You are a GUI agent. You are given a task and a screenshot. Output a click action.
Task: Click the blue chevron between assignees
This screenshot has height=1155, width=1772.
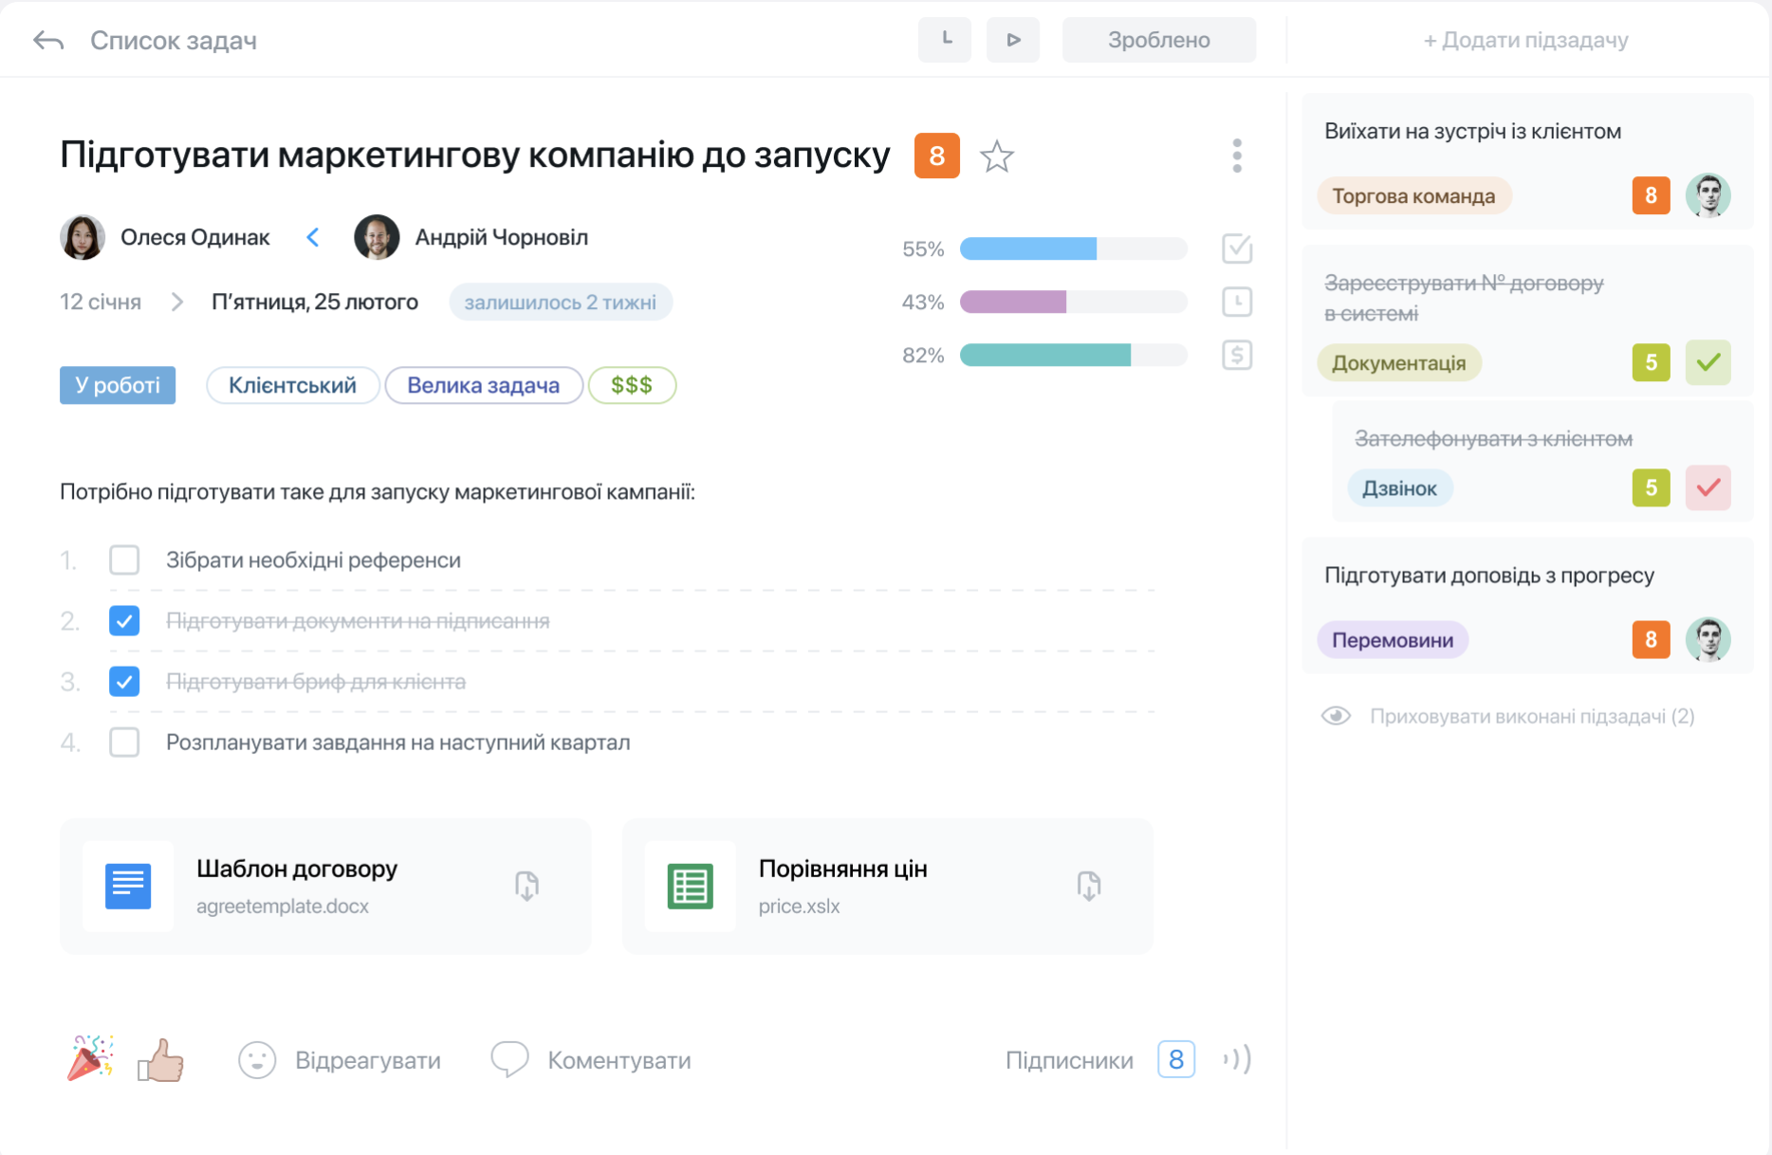313,237
